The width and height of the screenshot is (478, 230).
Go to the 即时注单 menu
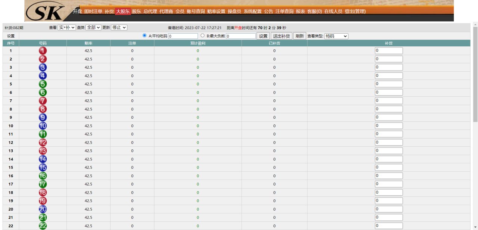coord(93,12)
